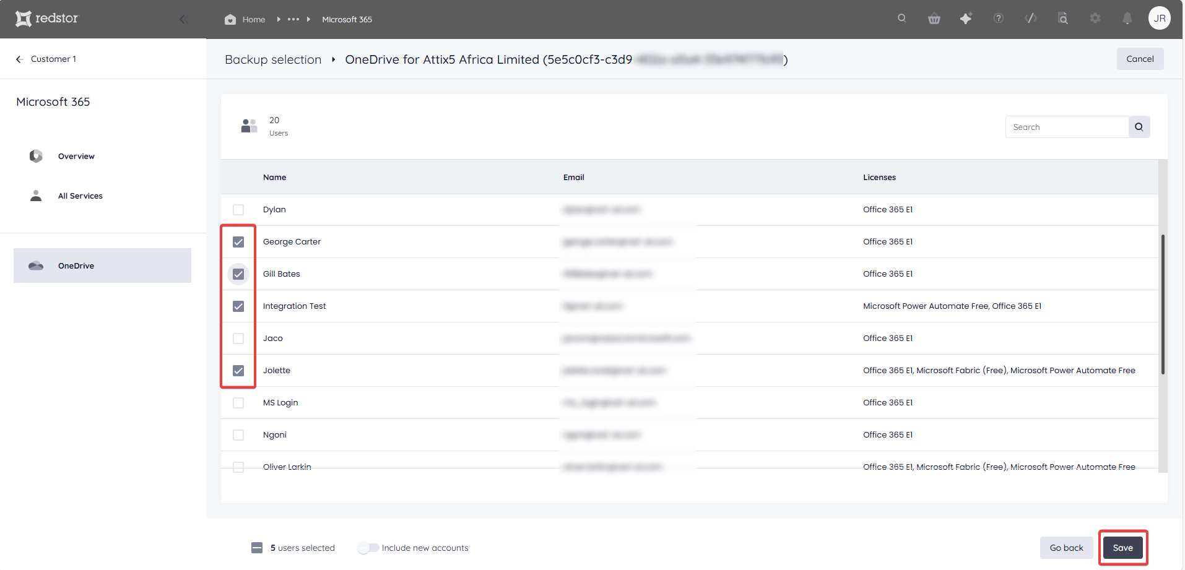Click the OneDrive cloud icon

tap(36, 266)
